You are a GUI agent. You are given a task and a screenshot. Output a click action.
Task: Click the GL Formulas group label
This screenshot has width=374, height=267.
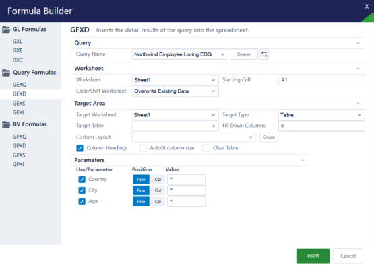(x=30, y=30)
